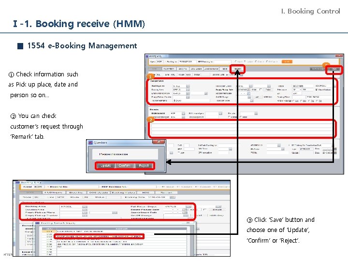Open Empty Pickup Date calendar icon, lower window
The height and width of the screenshot is (261, 348).
pyautogui.click(x=185, y=209)
